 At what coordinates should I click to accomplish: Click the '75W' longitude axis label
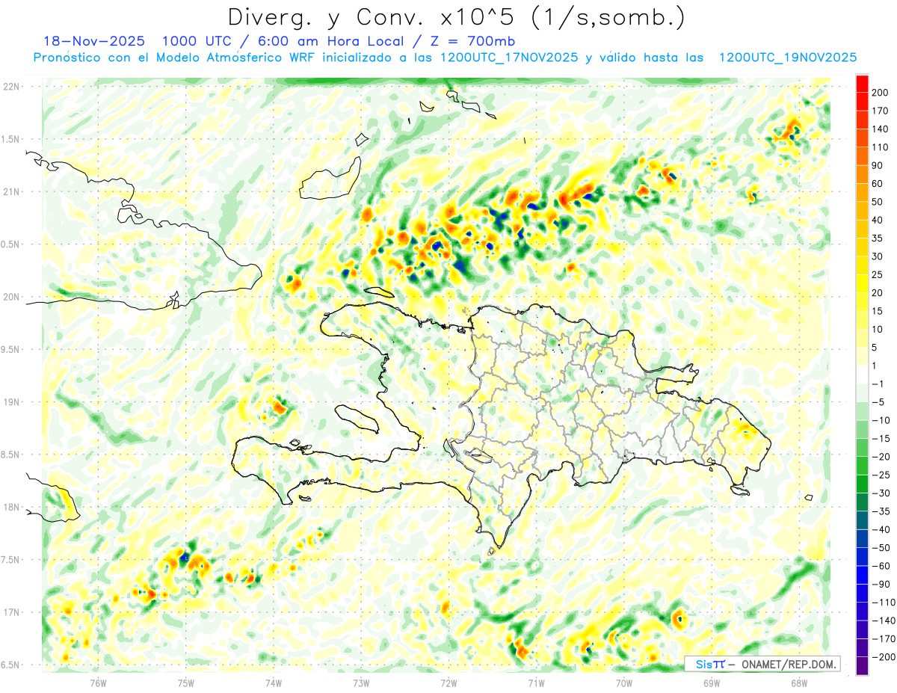[186, 683]
